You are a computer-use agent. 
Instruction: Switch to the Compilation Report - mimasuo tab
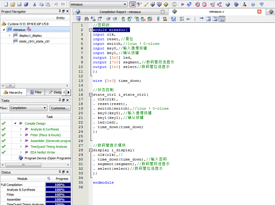(120, 12)
